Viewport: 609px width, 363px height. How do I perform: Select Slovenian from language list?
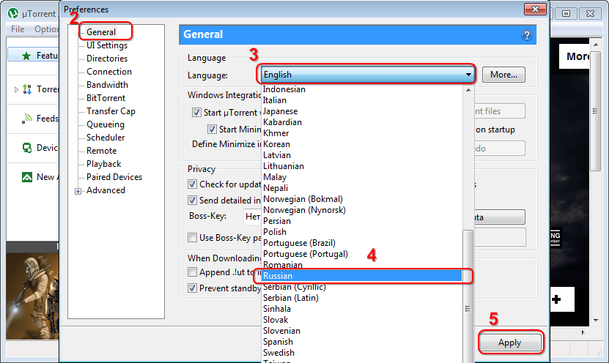tap(362, 331)
